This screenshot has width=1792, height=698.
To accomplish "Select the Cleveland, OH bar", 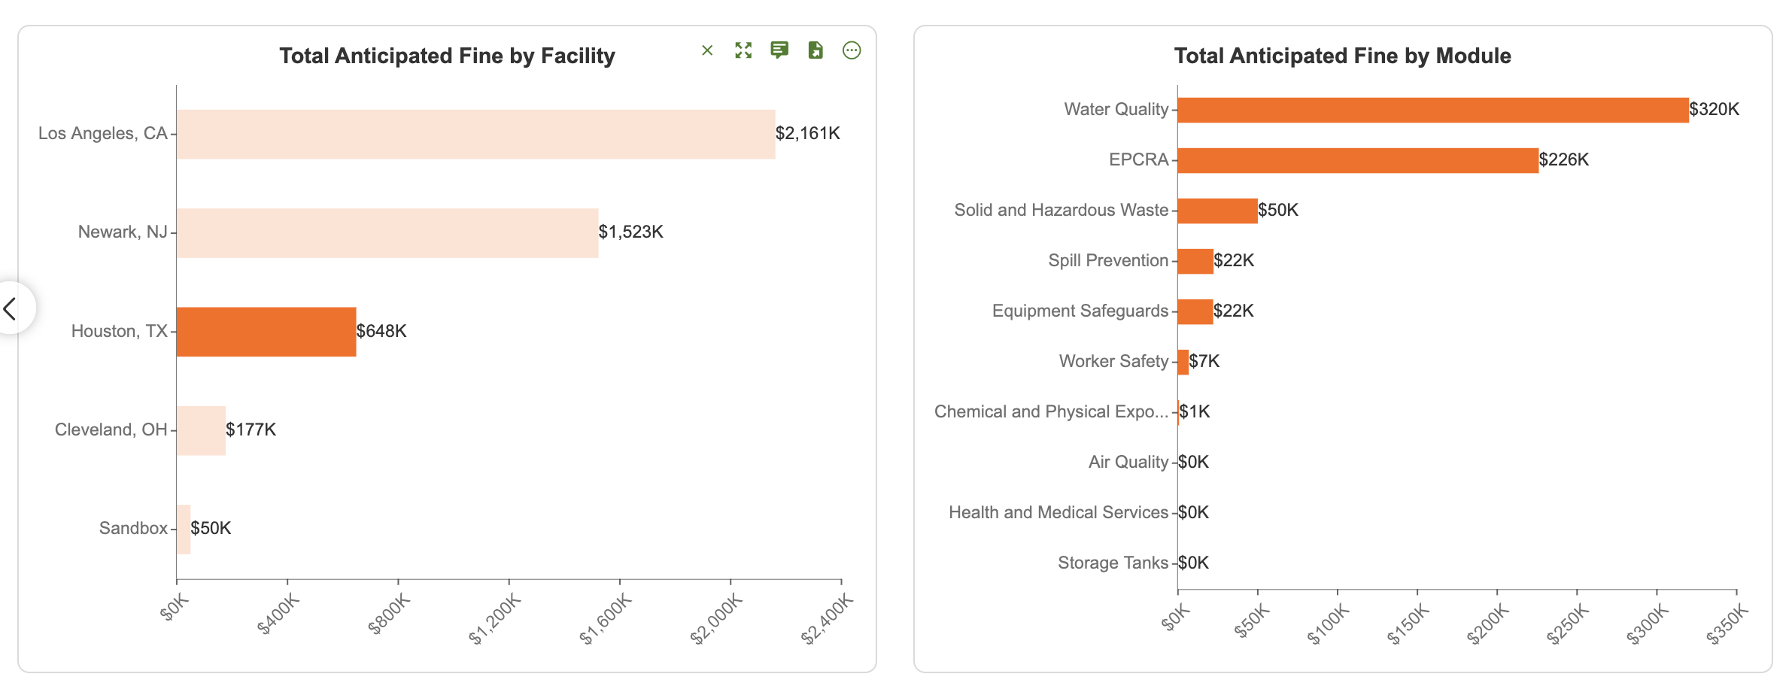I will point(201,430).
